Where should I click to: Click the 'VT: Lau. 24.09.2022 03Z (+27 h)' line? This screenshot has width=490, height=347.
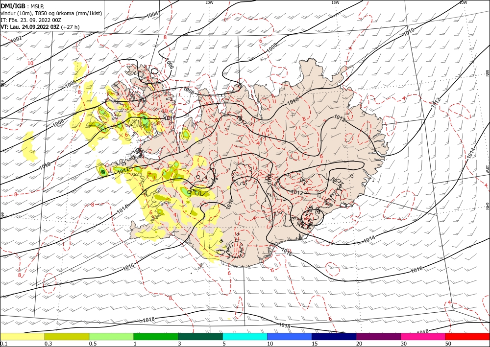pyautogui.click(x=40, y=27)
